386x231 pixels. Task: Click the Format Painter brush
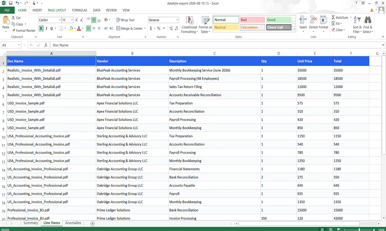point(14,30)
